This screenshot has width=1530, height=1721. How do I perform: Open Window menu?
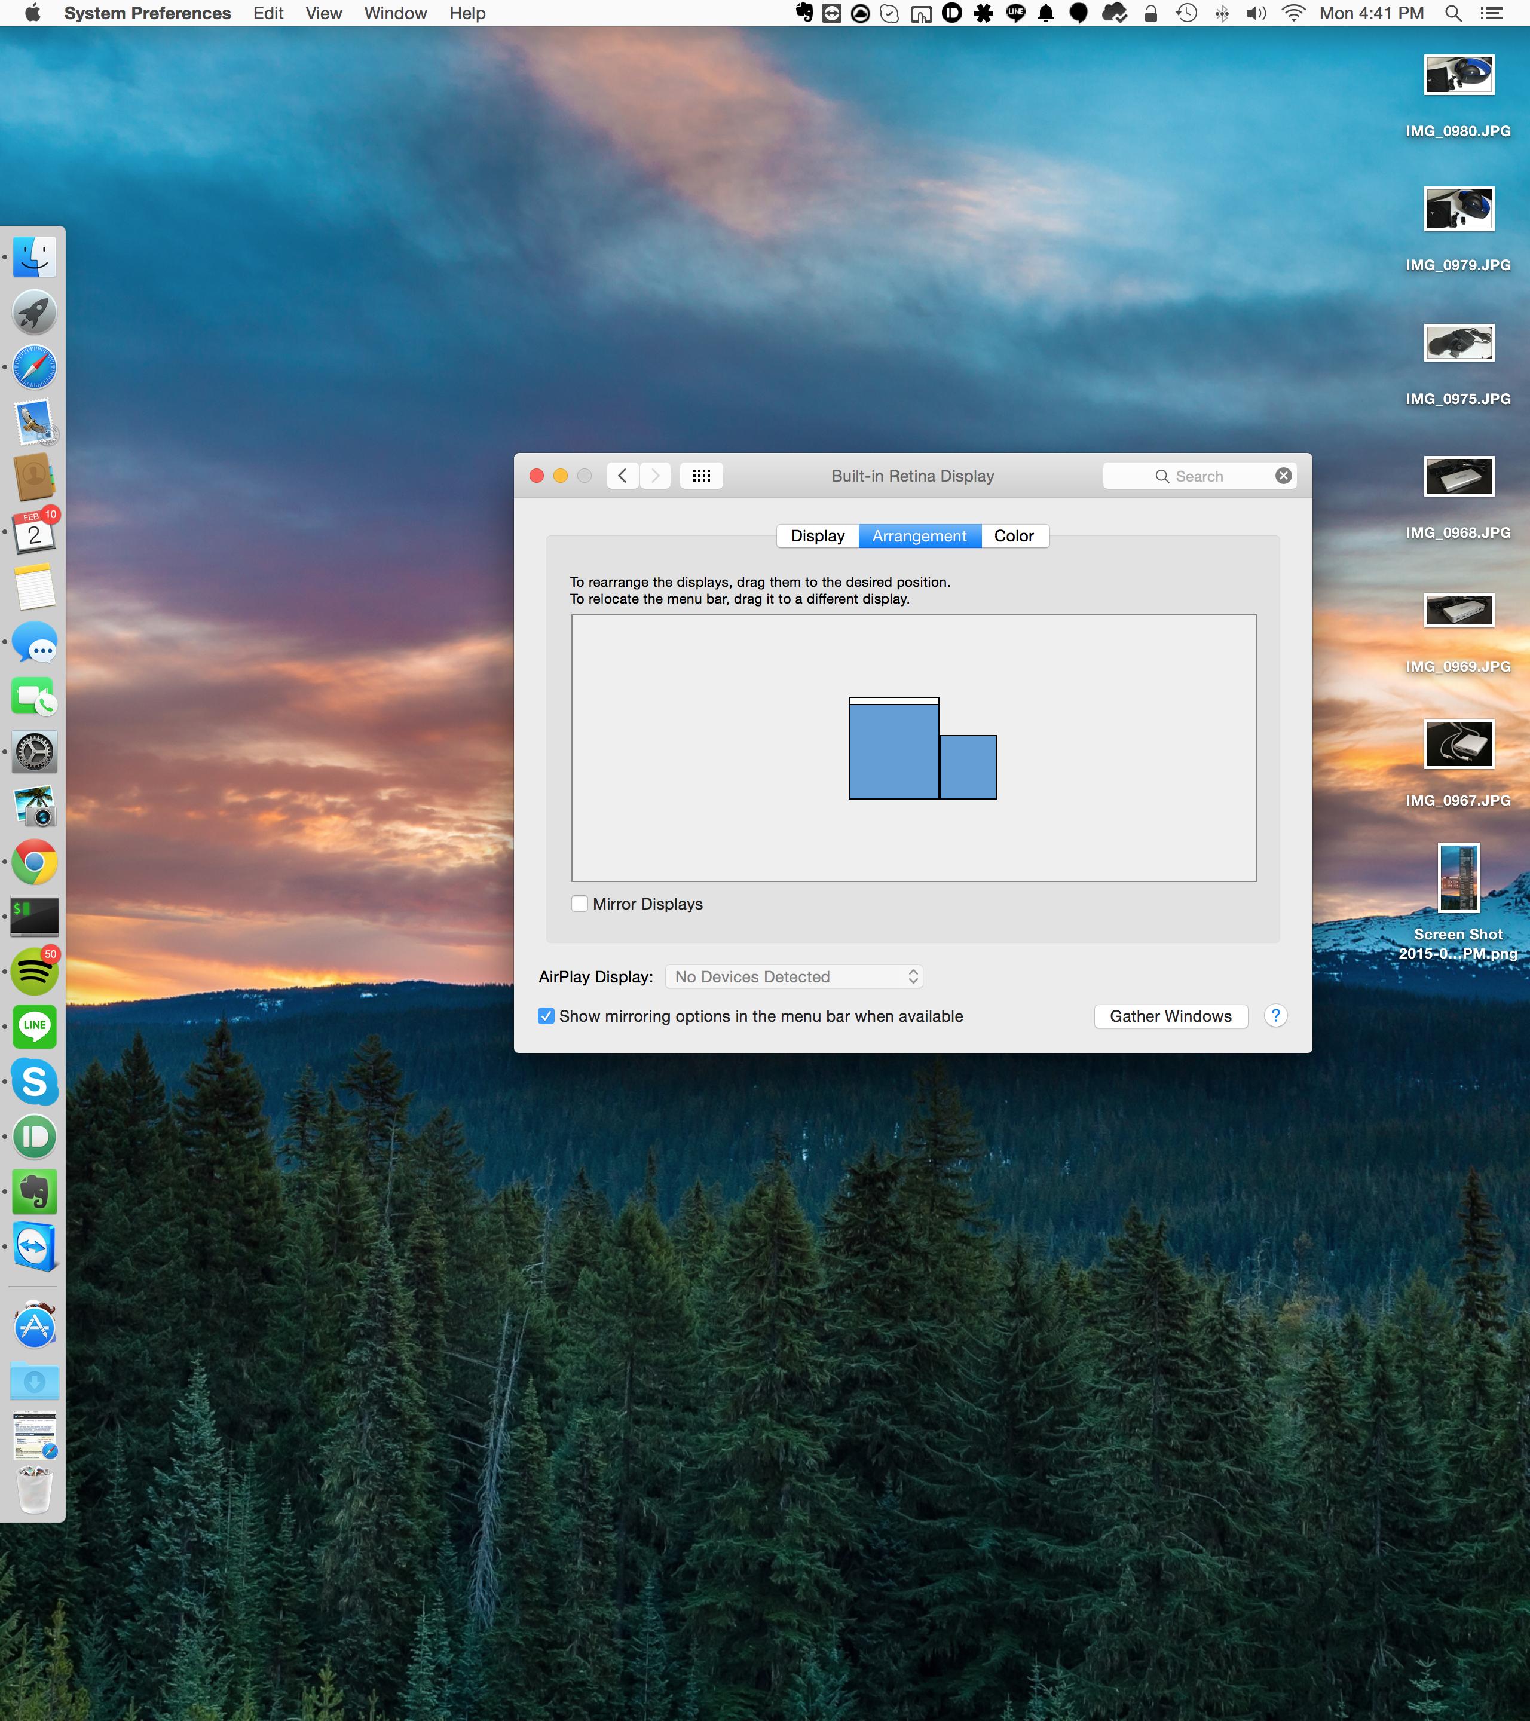pos(396,14)
